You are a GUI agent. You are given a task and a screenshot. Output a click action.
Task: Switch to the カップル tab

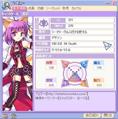click(76, 8)
